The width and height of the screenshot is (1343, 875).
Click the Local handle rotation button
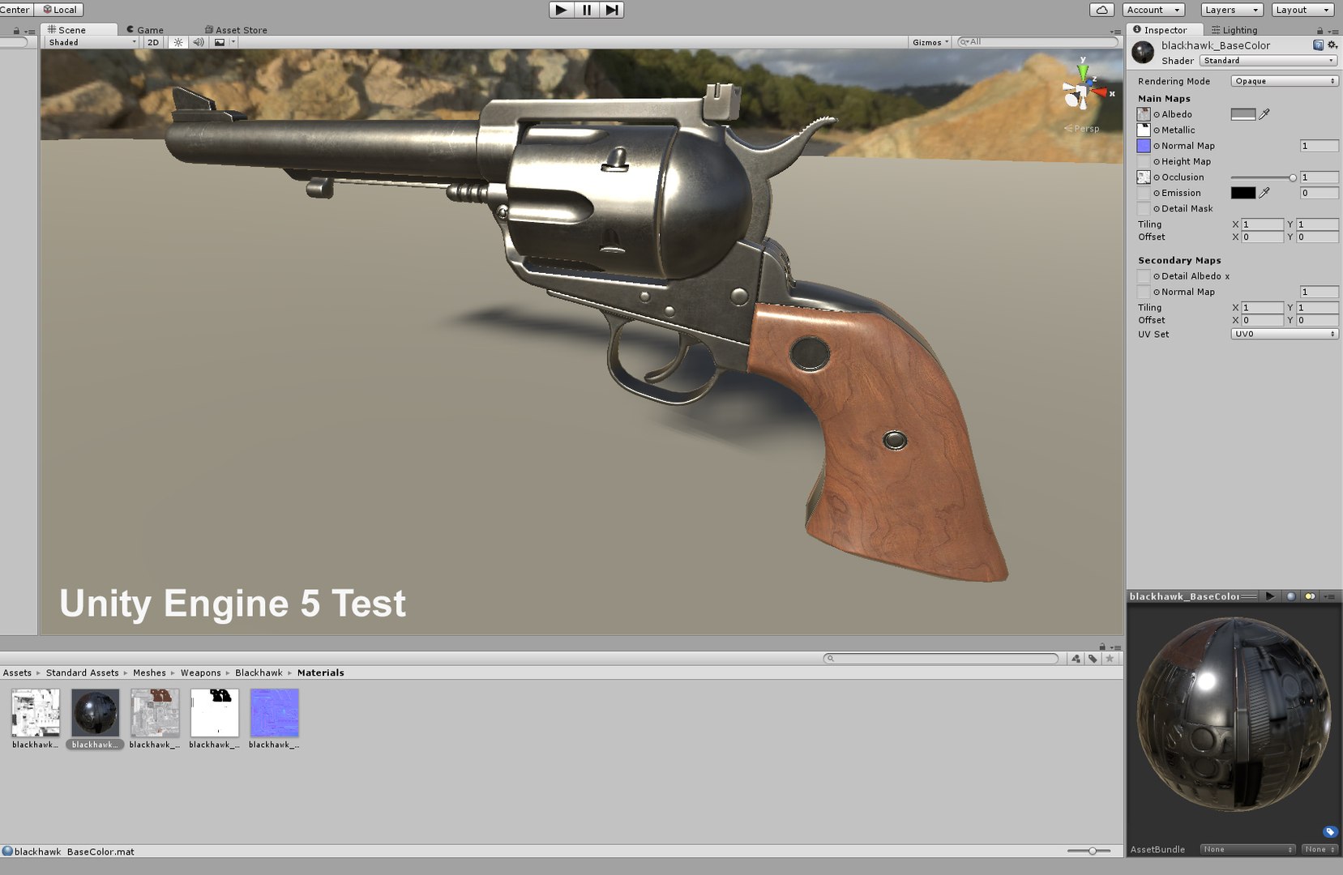[59, 10]
